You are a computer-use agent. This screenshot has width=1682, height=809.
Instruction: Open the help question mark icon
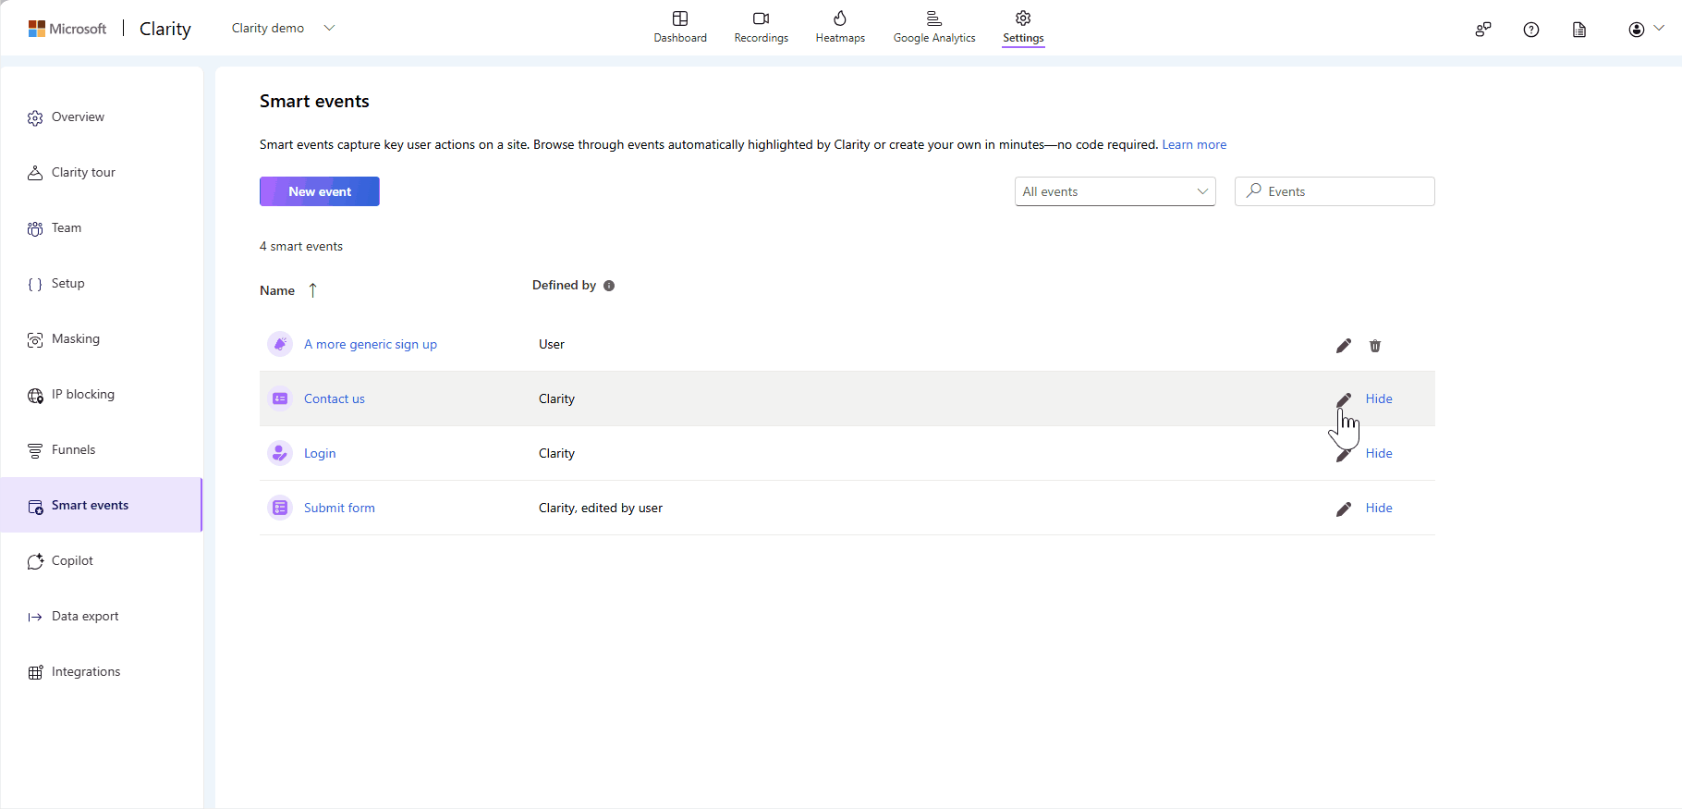pyautogui.click(x=1531, y=30)
